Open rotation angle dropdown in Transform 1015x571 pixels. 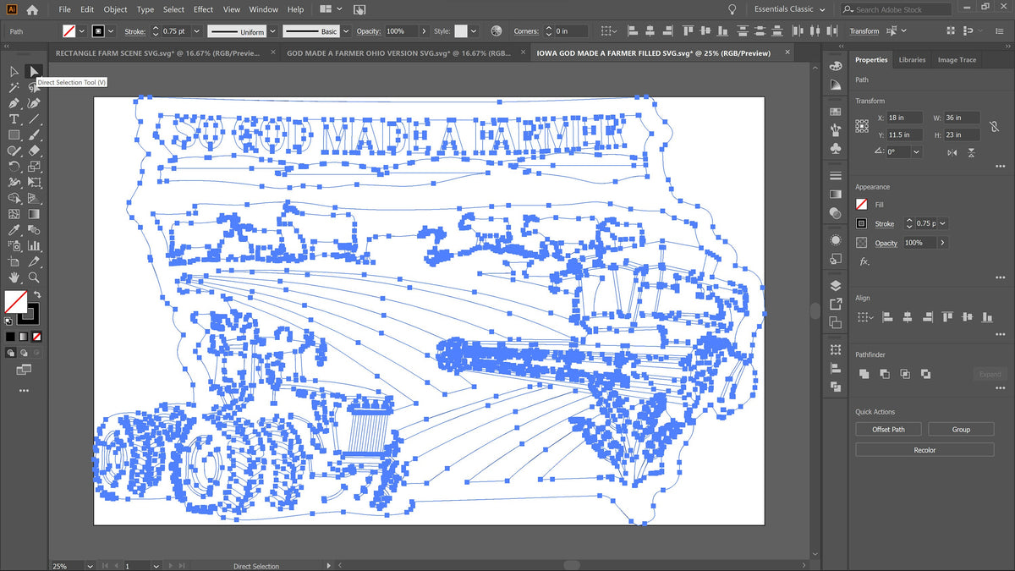click(x=917, y=152)
